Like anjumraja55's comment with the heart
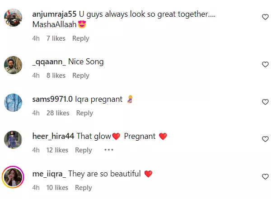Screen dimensions: 271x199 click(x=265, y=17)
